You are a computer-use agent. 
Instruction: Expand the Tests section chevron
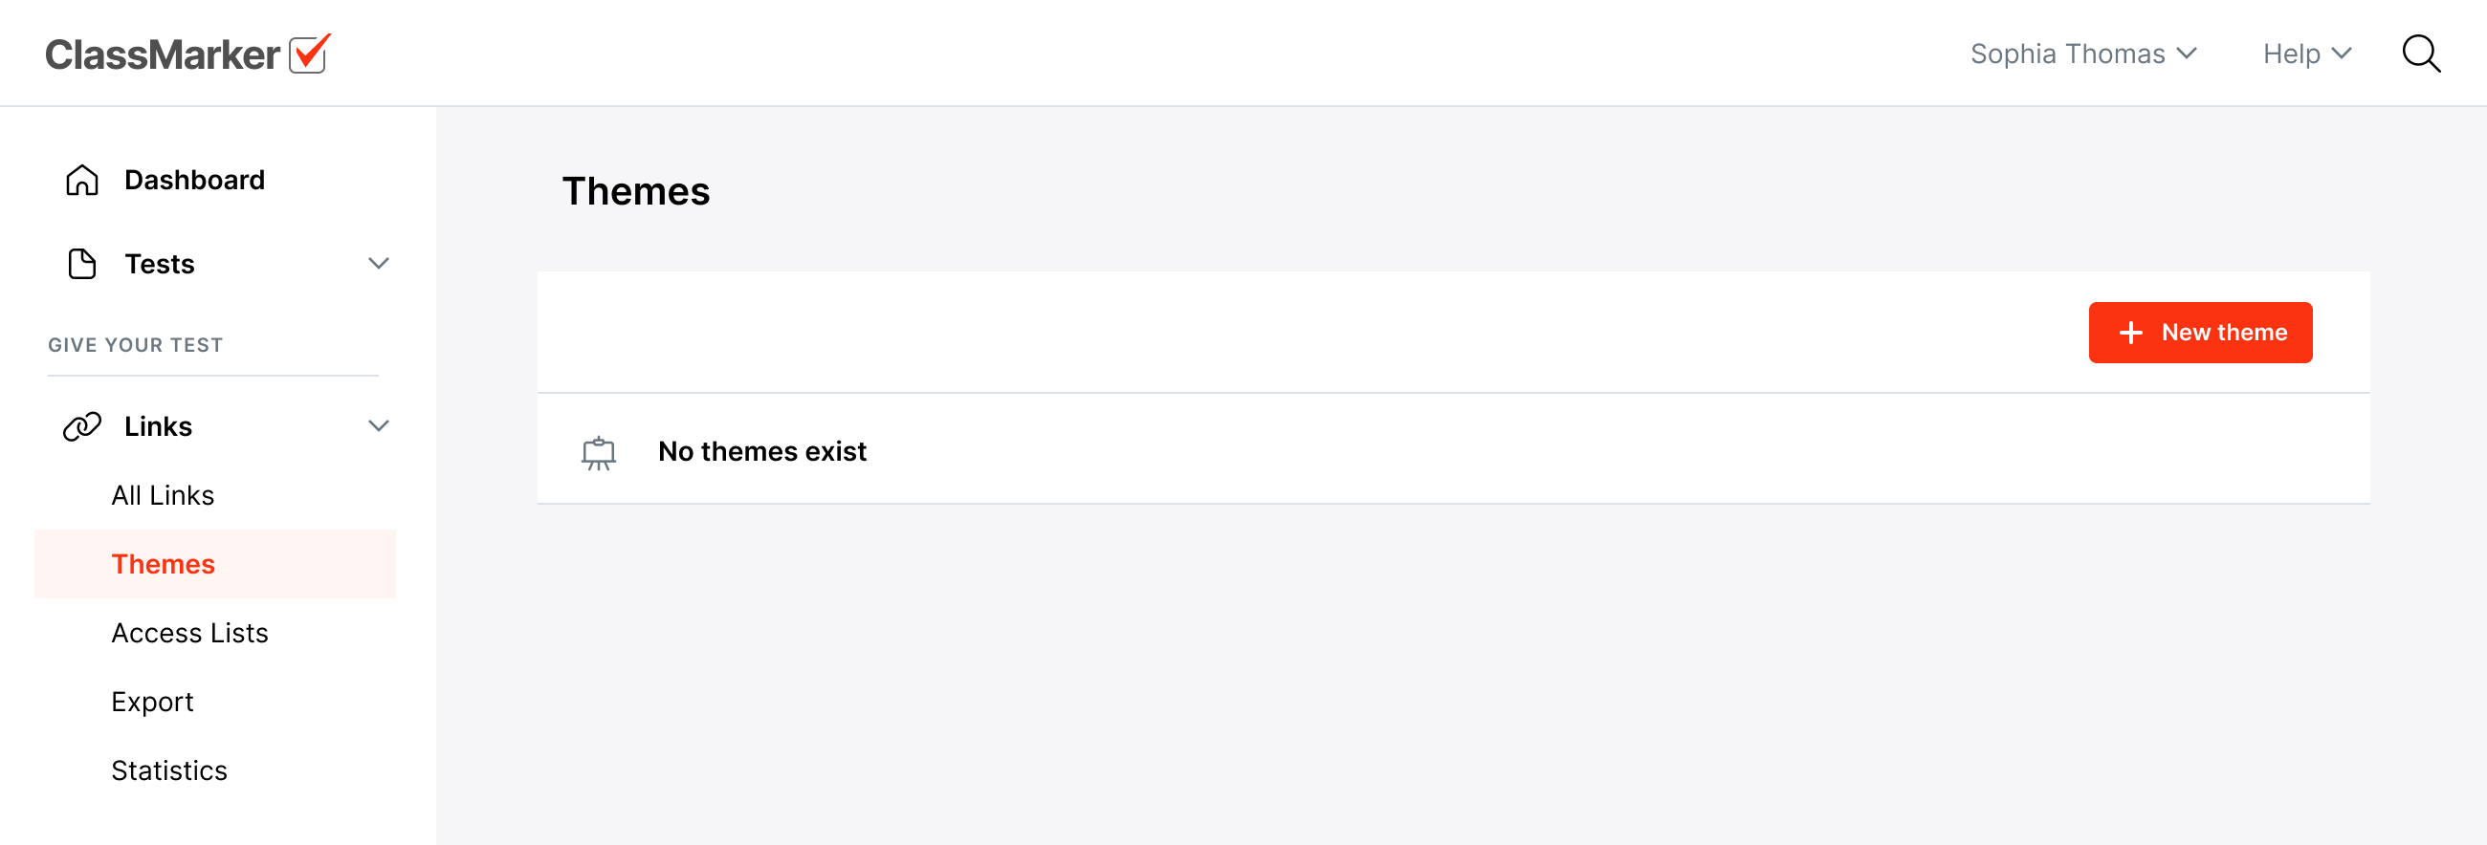[x=379, y=263]
